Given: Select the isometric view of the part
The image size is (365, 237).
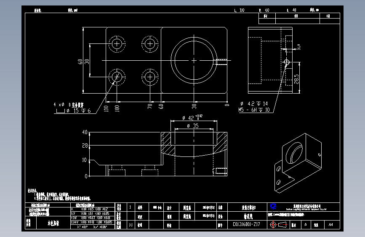Looking at the screenshot, I should point(298,163).
